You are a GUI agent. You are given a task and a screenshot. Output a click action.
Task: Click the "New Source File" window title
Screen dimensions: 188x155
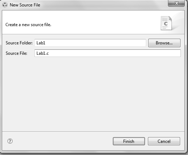(x=25, y=5)
